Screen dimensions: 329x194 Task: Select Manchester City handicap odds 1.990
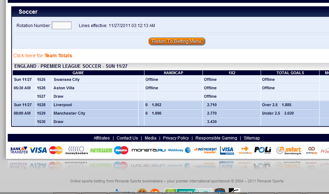156,113
